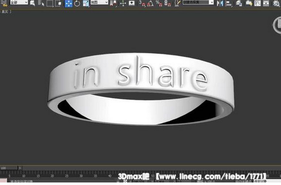
Task: Open the Layer Explorer
Action: coord(239,3)
